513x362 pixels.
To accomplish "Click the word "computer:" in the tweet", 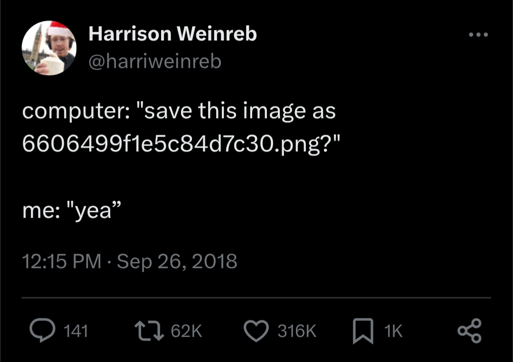I will tap(72, 111).
